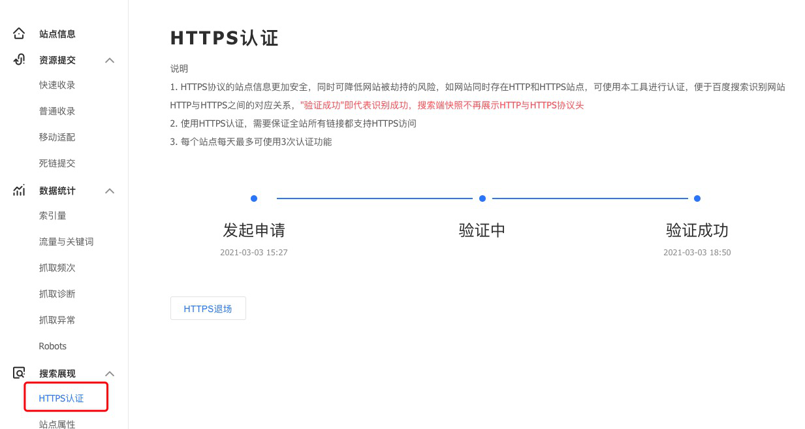Click the 数据统计 chart icon

point(18,190)
